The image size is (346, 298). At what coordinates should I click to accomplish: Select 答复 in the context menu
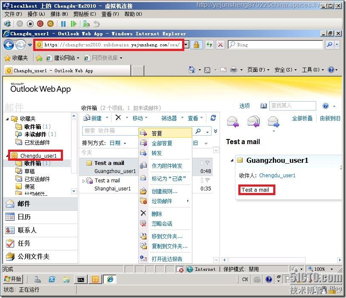pyautogui.click(x=165, y=133)
